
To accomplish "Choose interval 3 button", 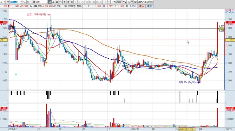I will click(79, 2).
